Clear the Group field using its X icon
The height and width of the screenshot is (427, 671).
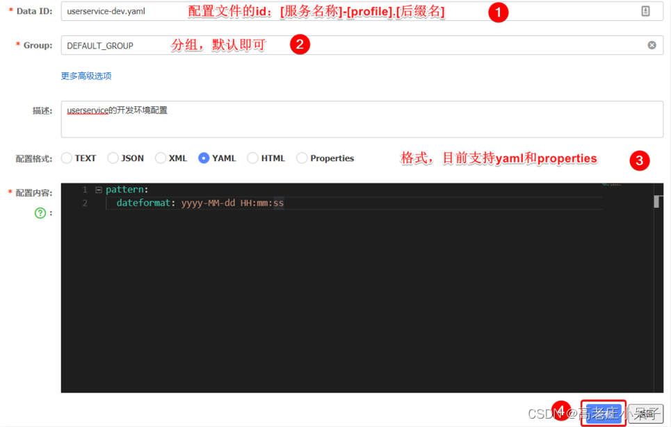[652, 44]
